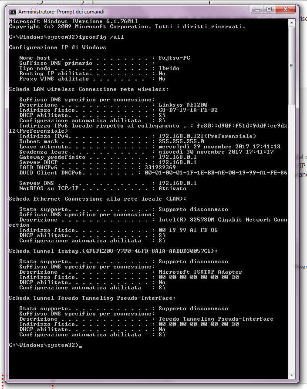
Task: Click the Gateway predefinito 192.168.0.1 value
Action: tap(177, 157)
